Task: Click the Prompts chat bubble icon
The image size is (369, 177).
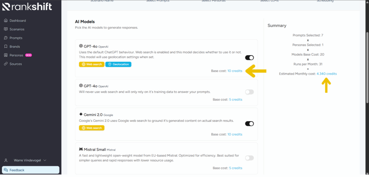Action: pyautogui.click(x=6, y=38)
